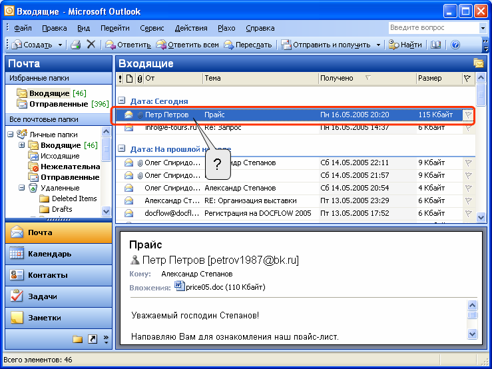492x369 pixels.
Task: Click the folder icon in Входящие header
Action: [479, 63]
